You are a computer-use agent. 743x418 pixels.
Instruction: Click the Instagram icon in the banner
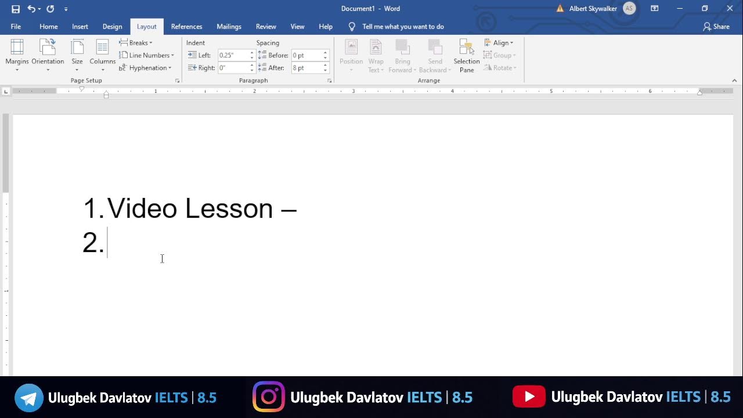click(269, 397)
